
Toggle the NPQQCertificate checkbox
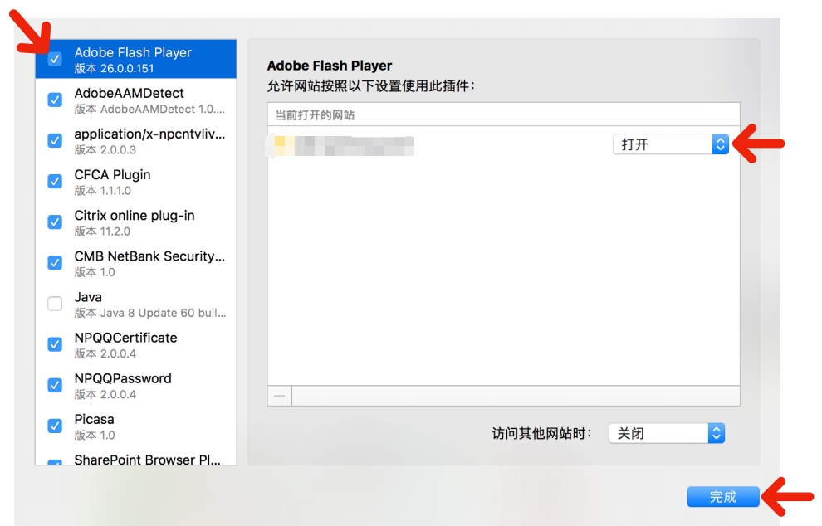(x=55, y=344)
